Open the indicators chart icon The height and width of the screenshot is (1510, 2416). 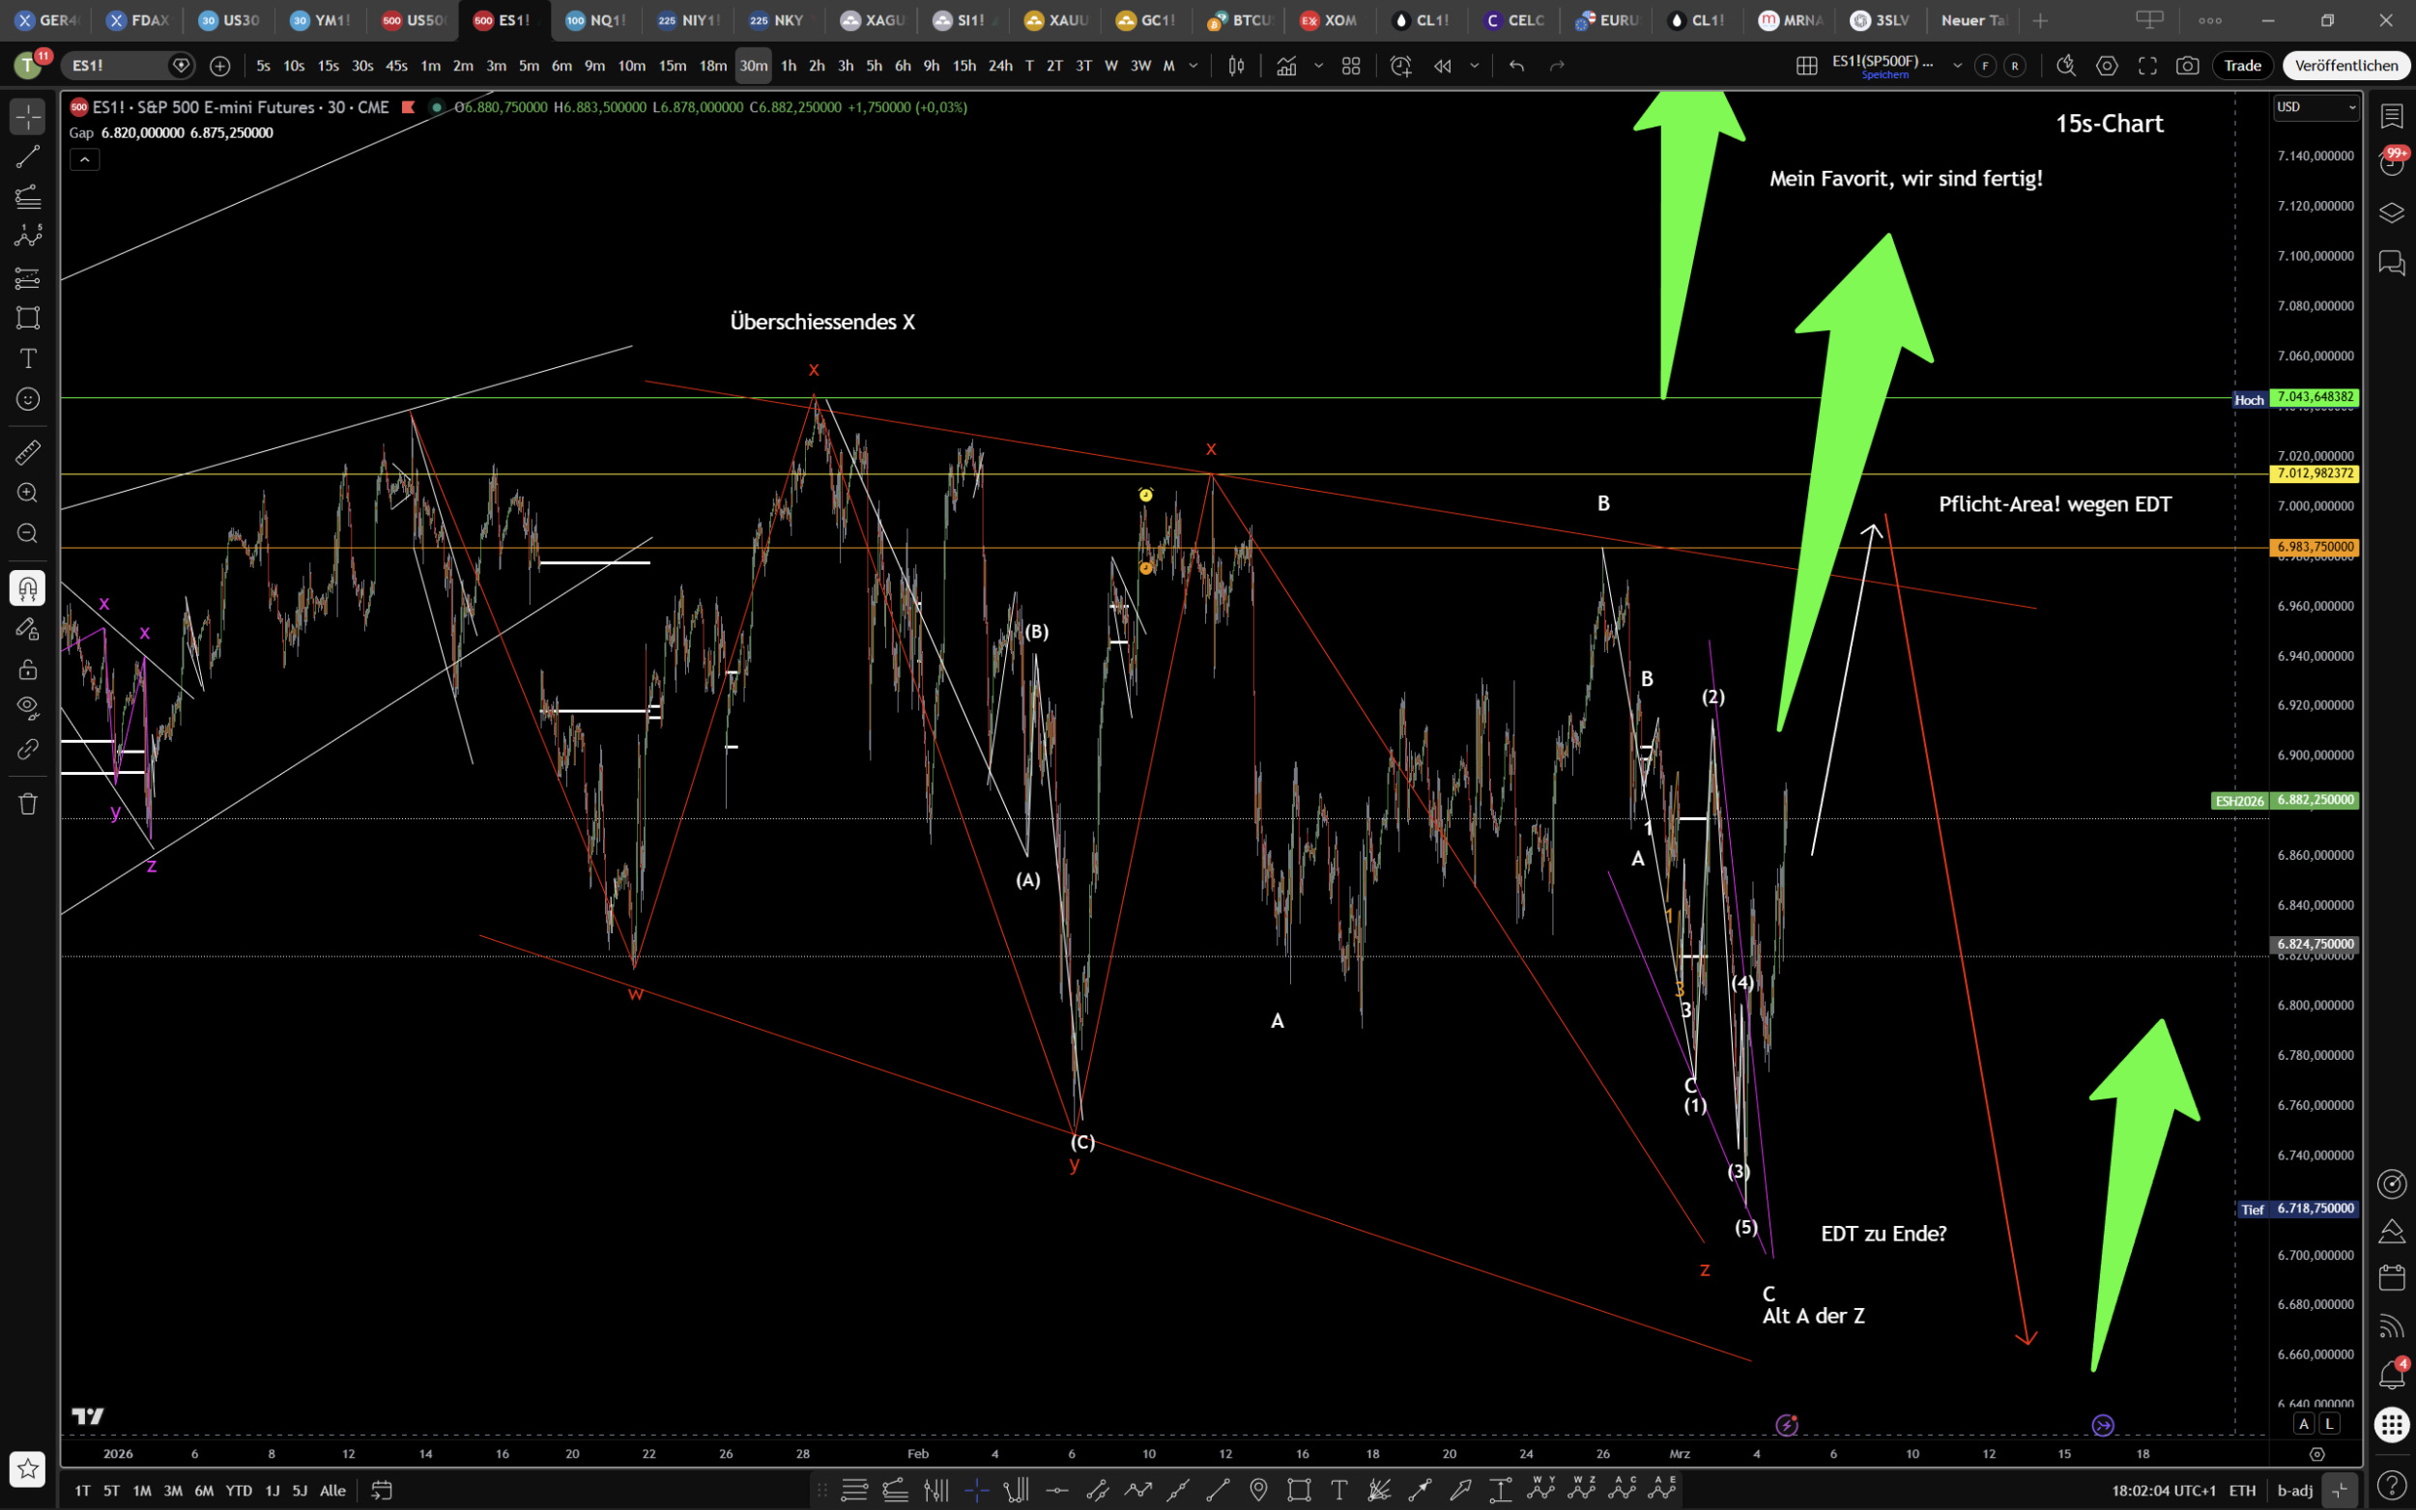1286,66
